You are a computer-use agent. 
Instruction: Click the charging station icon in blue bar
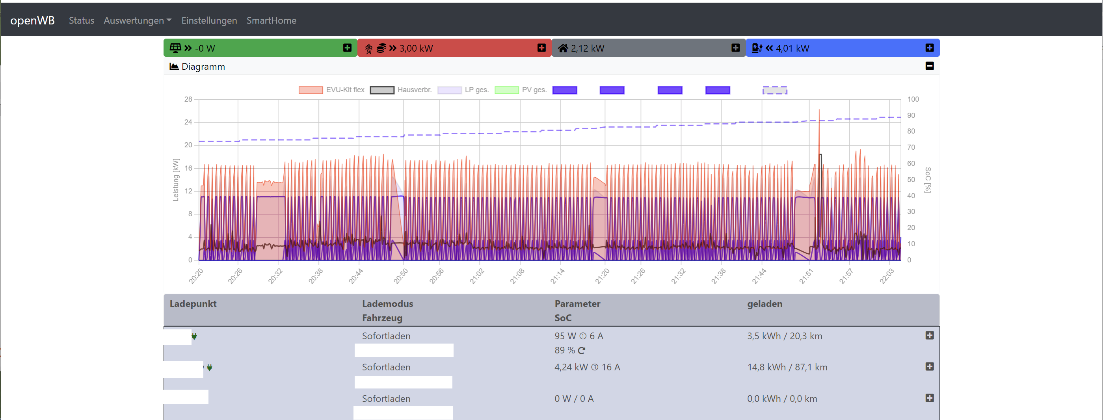click(x=757, y=48)
